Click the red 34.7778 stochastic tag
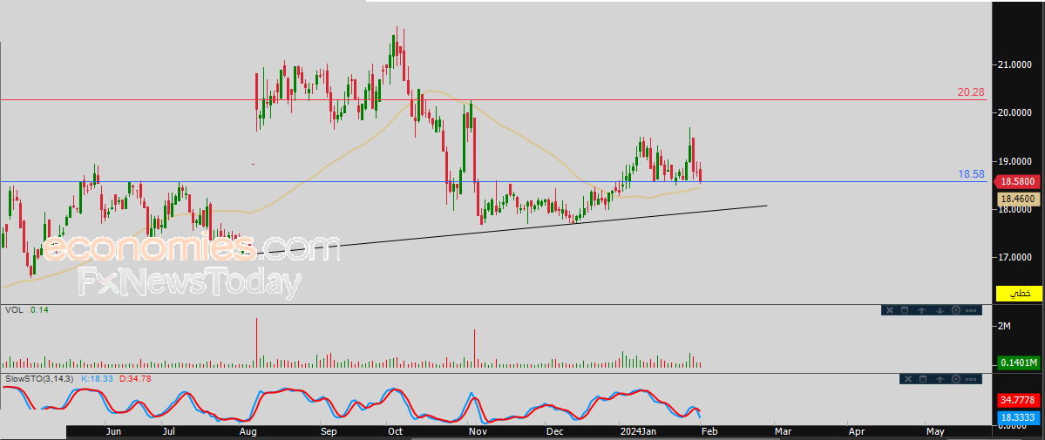 1018,401
